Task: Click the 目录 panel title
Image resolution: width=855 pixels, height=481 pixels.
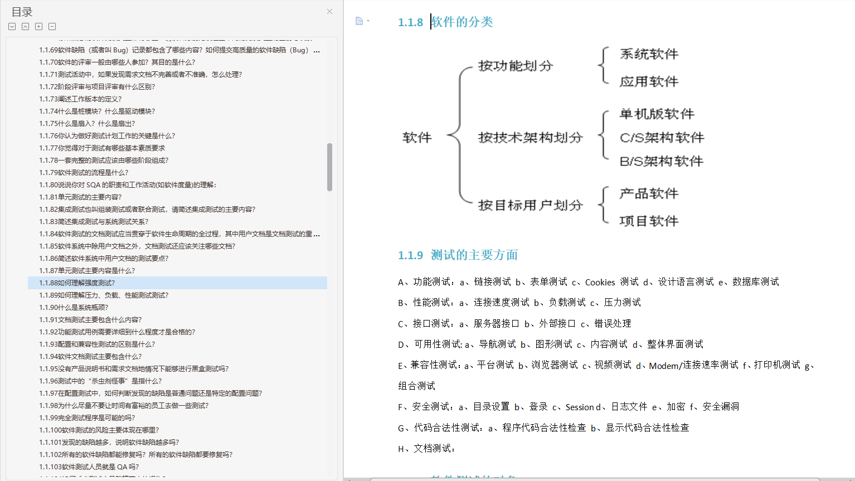Action: click(22, 12)
